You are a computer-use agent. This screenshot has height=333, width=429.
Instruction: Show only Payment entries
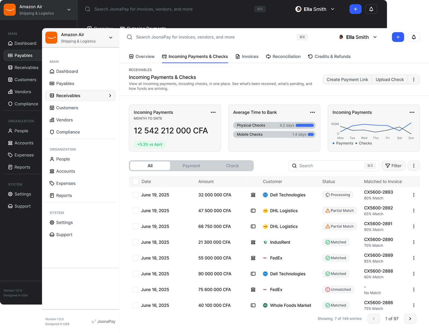coord(191,166)
